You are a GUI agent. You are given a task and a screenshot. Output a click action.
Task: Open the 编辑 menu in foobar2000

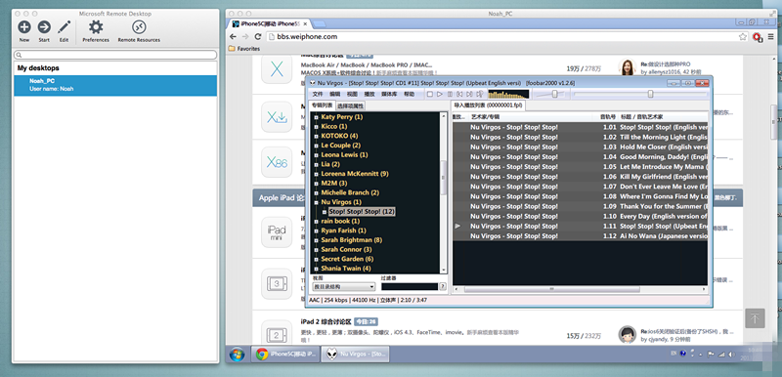coord(335,94)
